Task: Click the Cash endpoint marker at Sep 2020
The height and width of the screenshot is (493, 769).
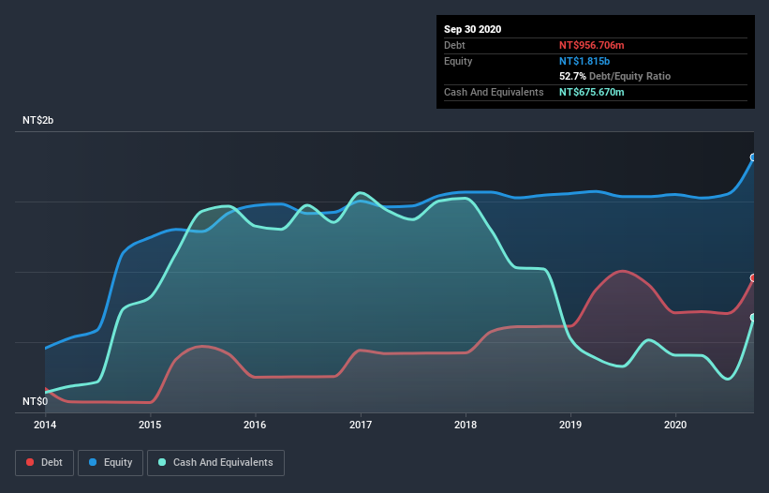Action: pos(753,318)
